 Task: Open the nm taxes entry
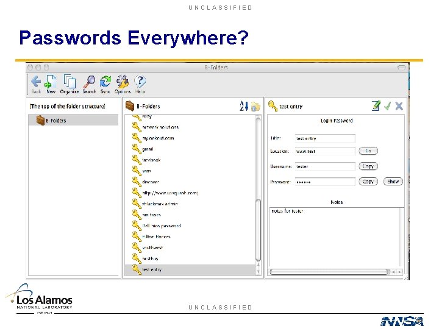(x=151, y=215)
